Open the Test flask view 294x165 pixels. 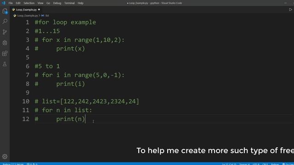point(5,64)
